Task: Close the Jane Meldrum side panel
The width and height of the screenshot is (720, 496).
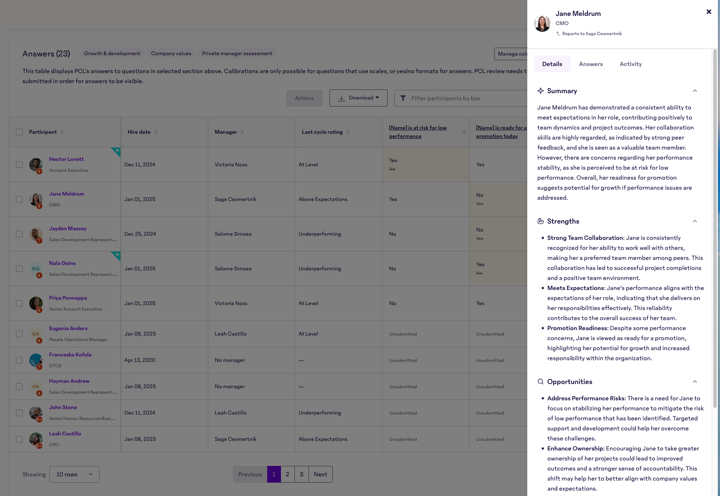Action: [x=709, y=12]
